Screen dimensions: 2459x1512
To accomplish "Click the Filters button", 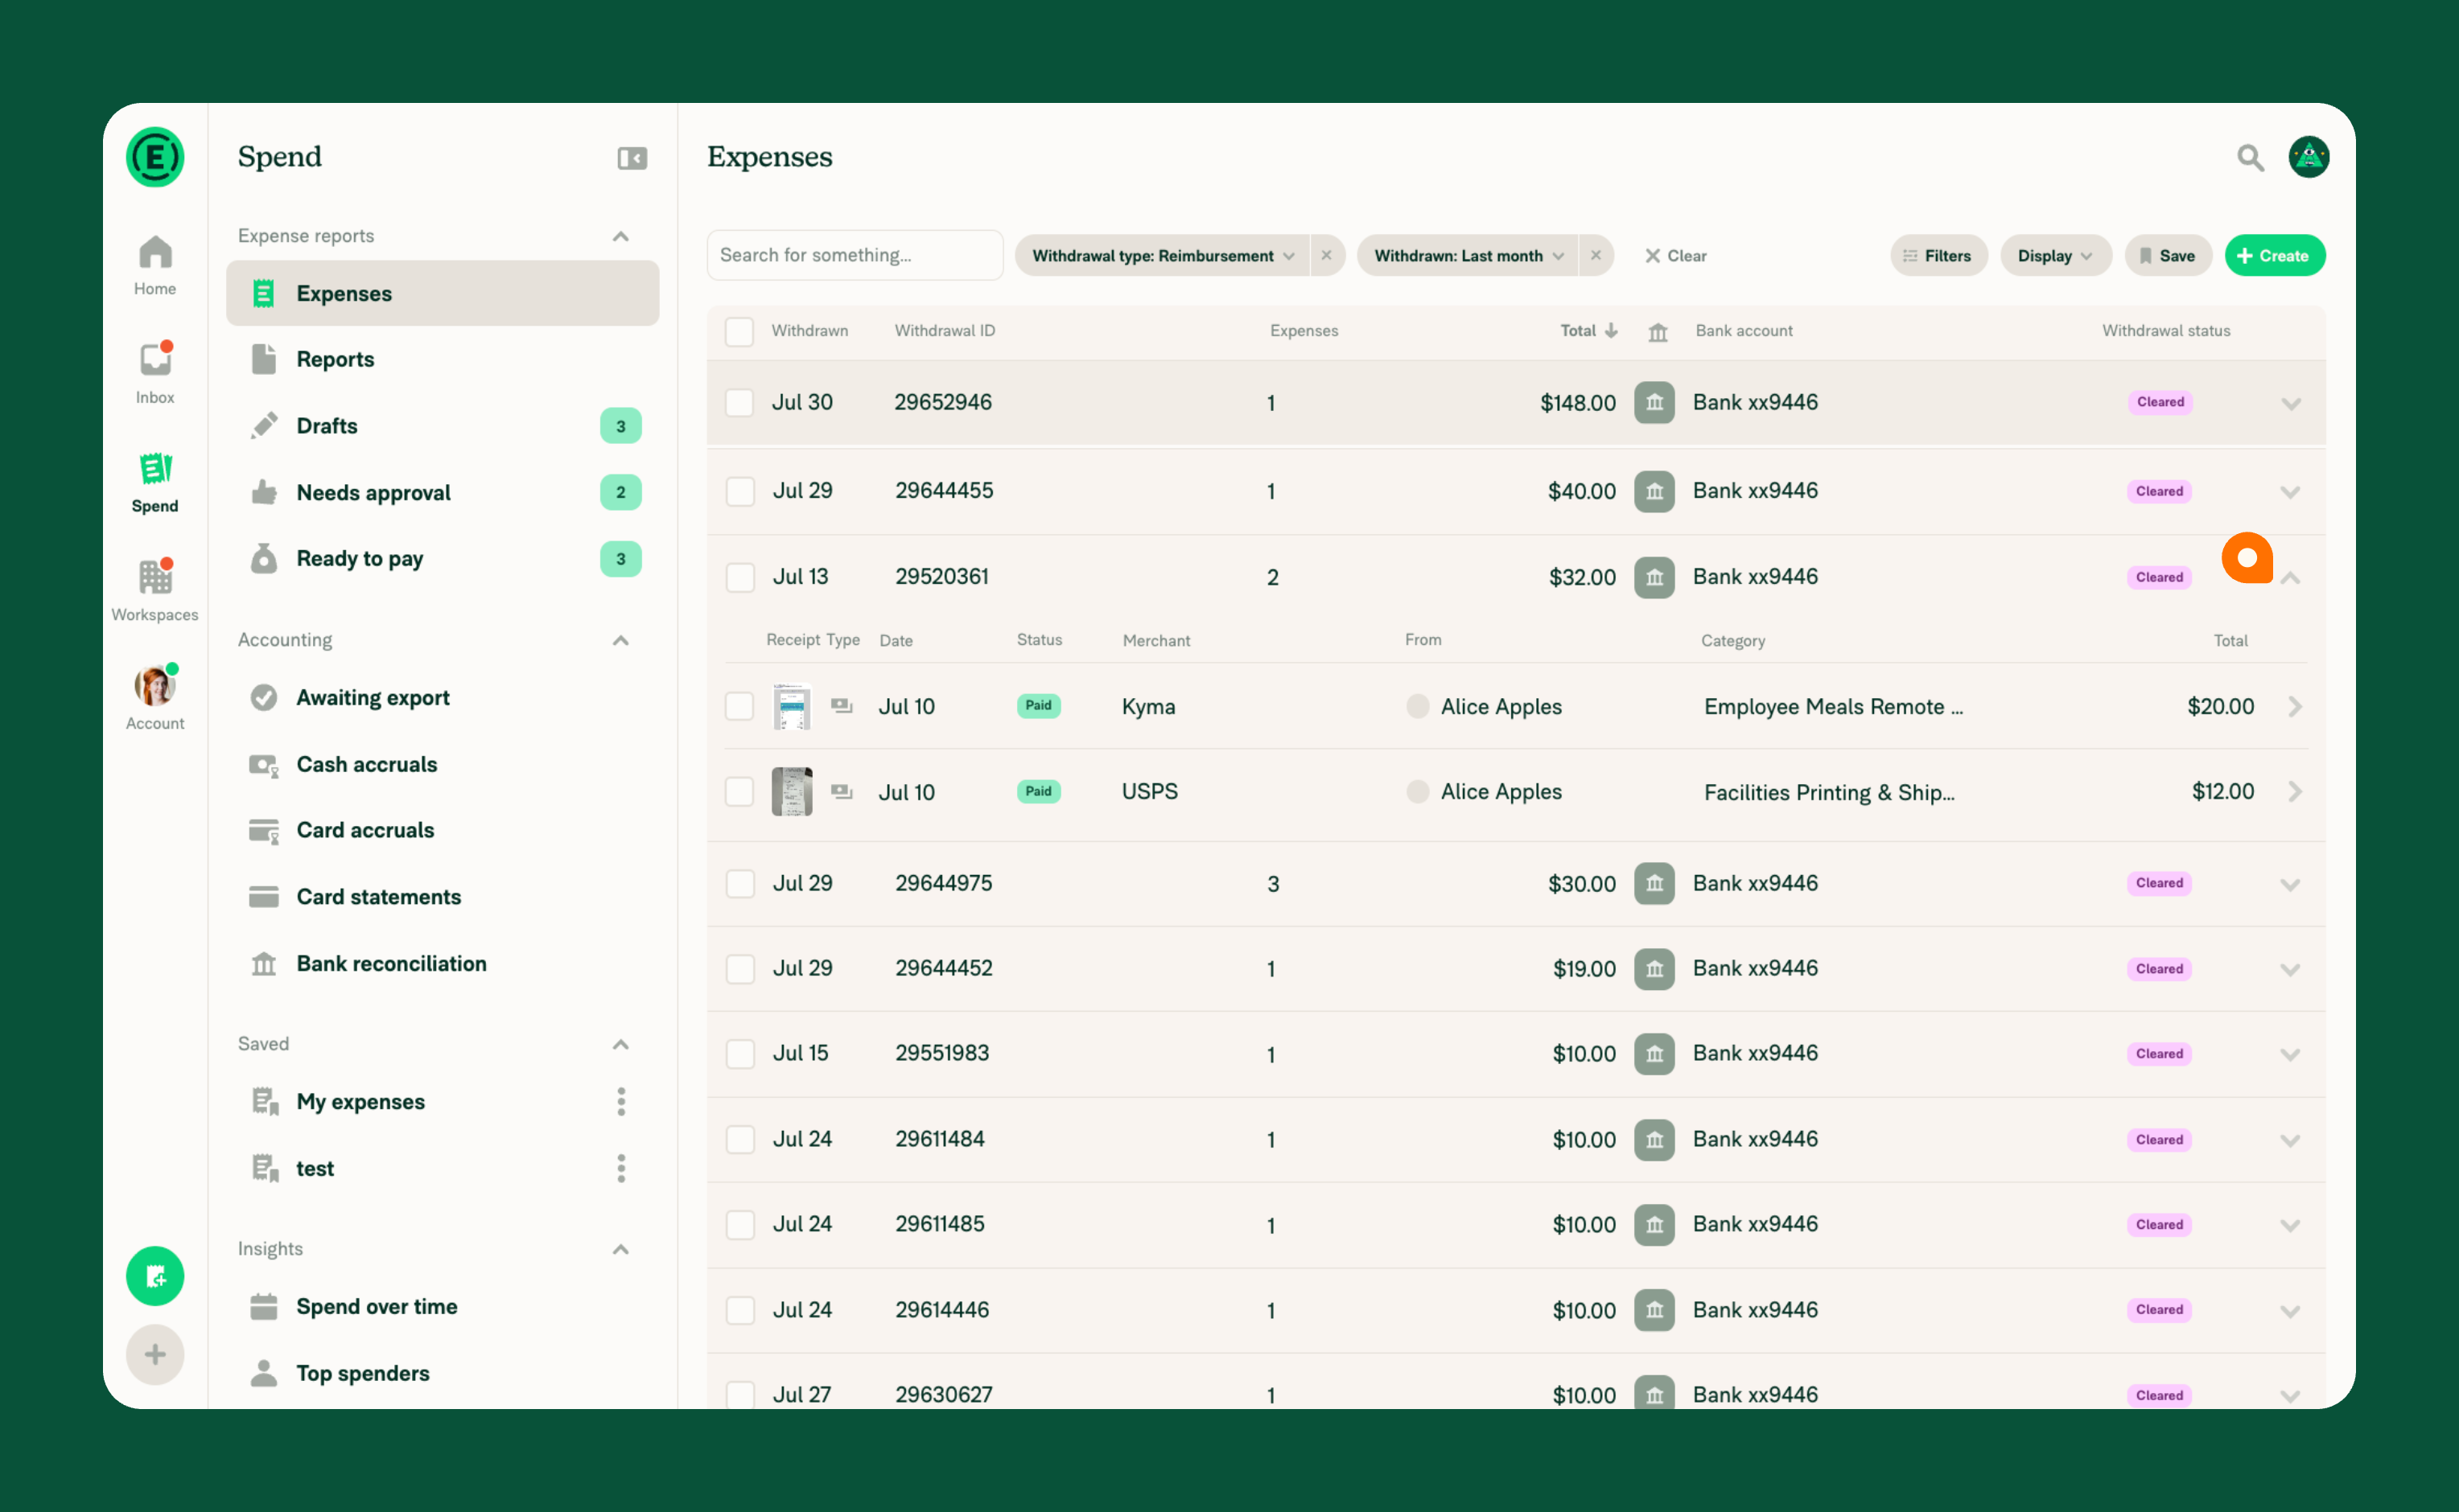I will (x=1938, y=256).
